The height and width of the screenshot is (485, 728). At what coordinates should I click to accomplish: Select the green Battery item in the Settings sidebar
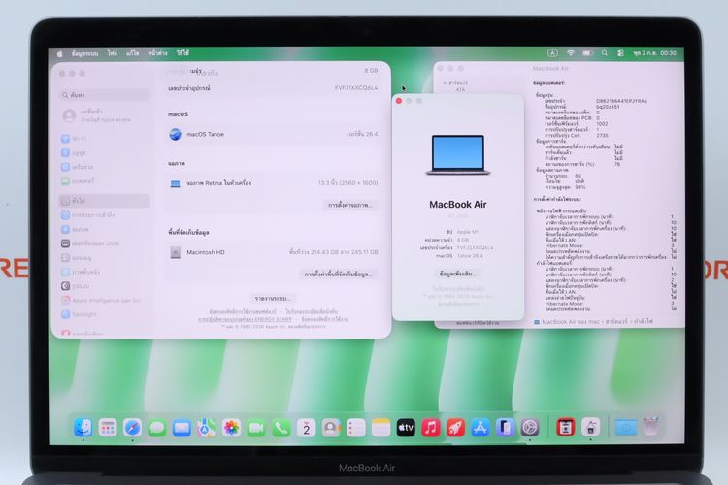point(105,181)
